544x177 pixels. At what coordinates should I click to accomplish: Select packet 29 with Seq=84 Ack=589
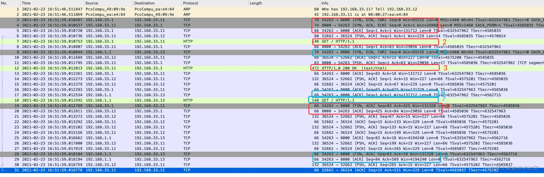click(272, 159)
